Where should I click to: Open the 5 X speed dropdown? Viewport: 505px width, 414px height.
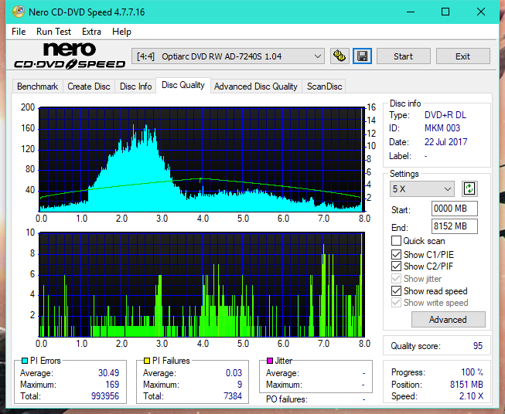(422, 188)
